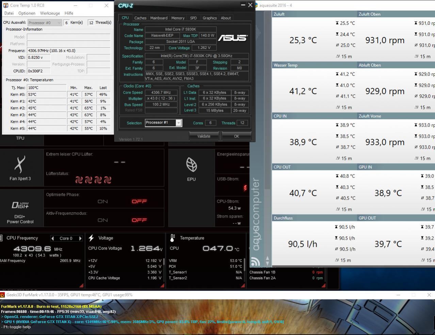Turn ON Aktiv-Frequenzmodus
The image size is (435, 335).
click(x=103, y=220)
